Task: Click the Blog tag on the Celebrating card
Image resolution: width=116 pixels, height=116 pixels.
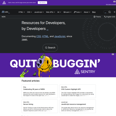Action: (x=25, y=87)
